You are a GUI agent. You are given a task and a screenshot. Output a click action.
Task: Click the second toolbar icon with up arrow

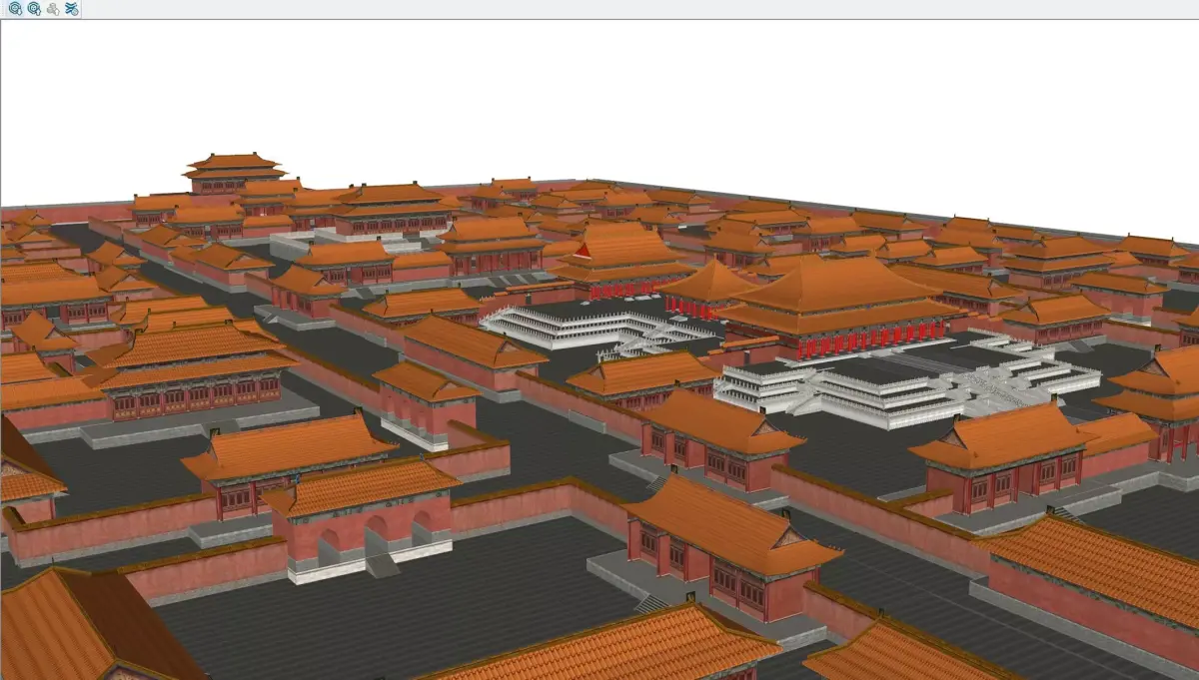(x=34, y=9)
